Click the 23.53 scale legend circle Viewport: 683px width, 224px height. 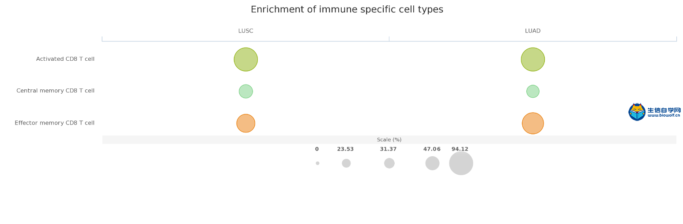click(346, 163)
